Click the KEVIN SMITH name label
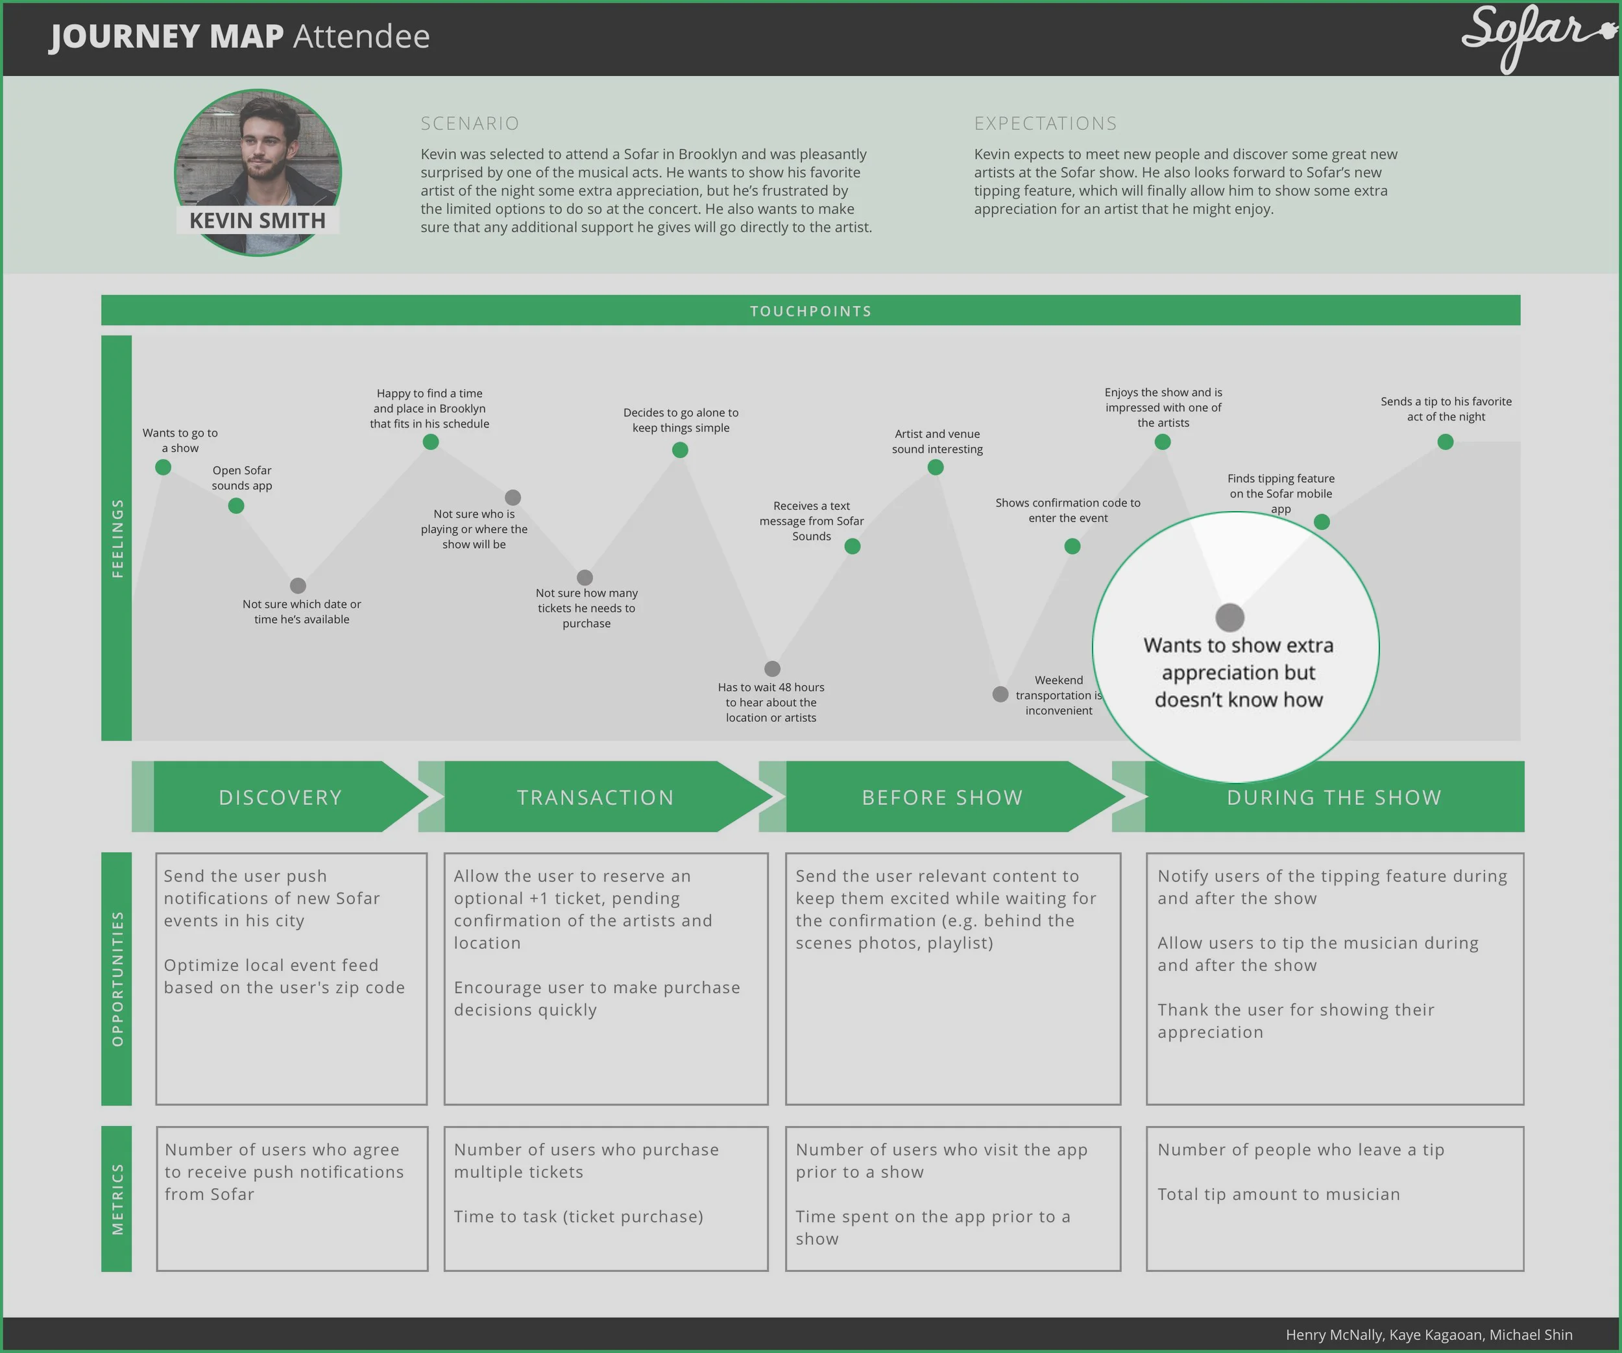Viewport: 1622px width, 1353px height. [x=258, y=221]
